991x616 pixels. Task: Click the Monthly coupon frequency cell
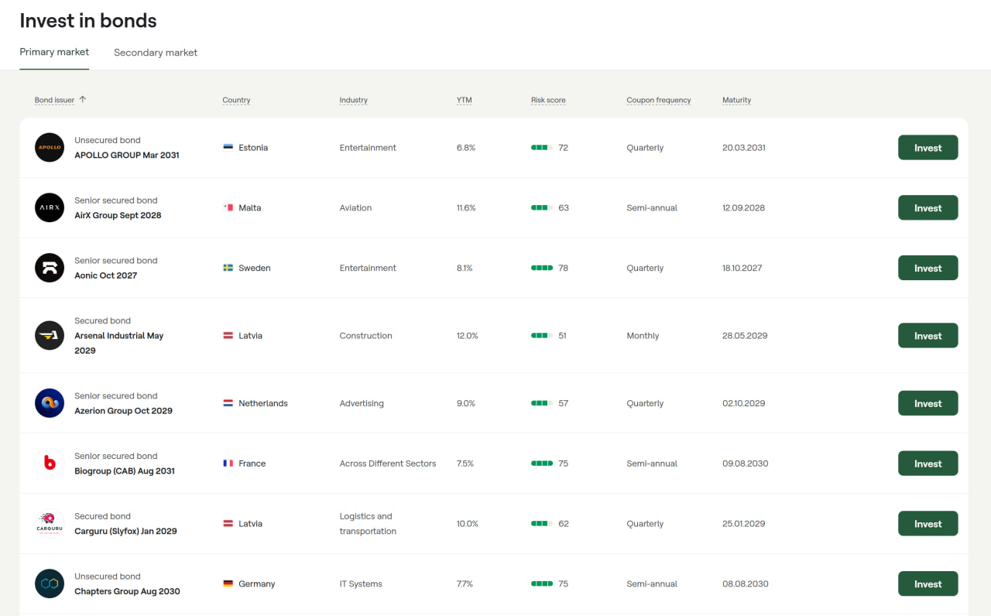[x=643, y=336]
